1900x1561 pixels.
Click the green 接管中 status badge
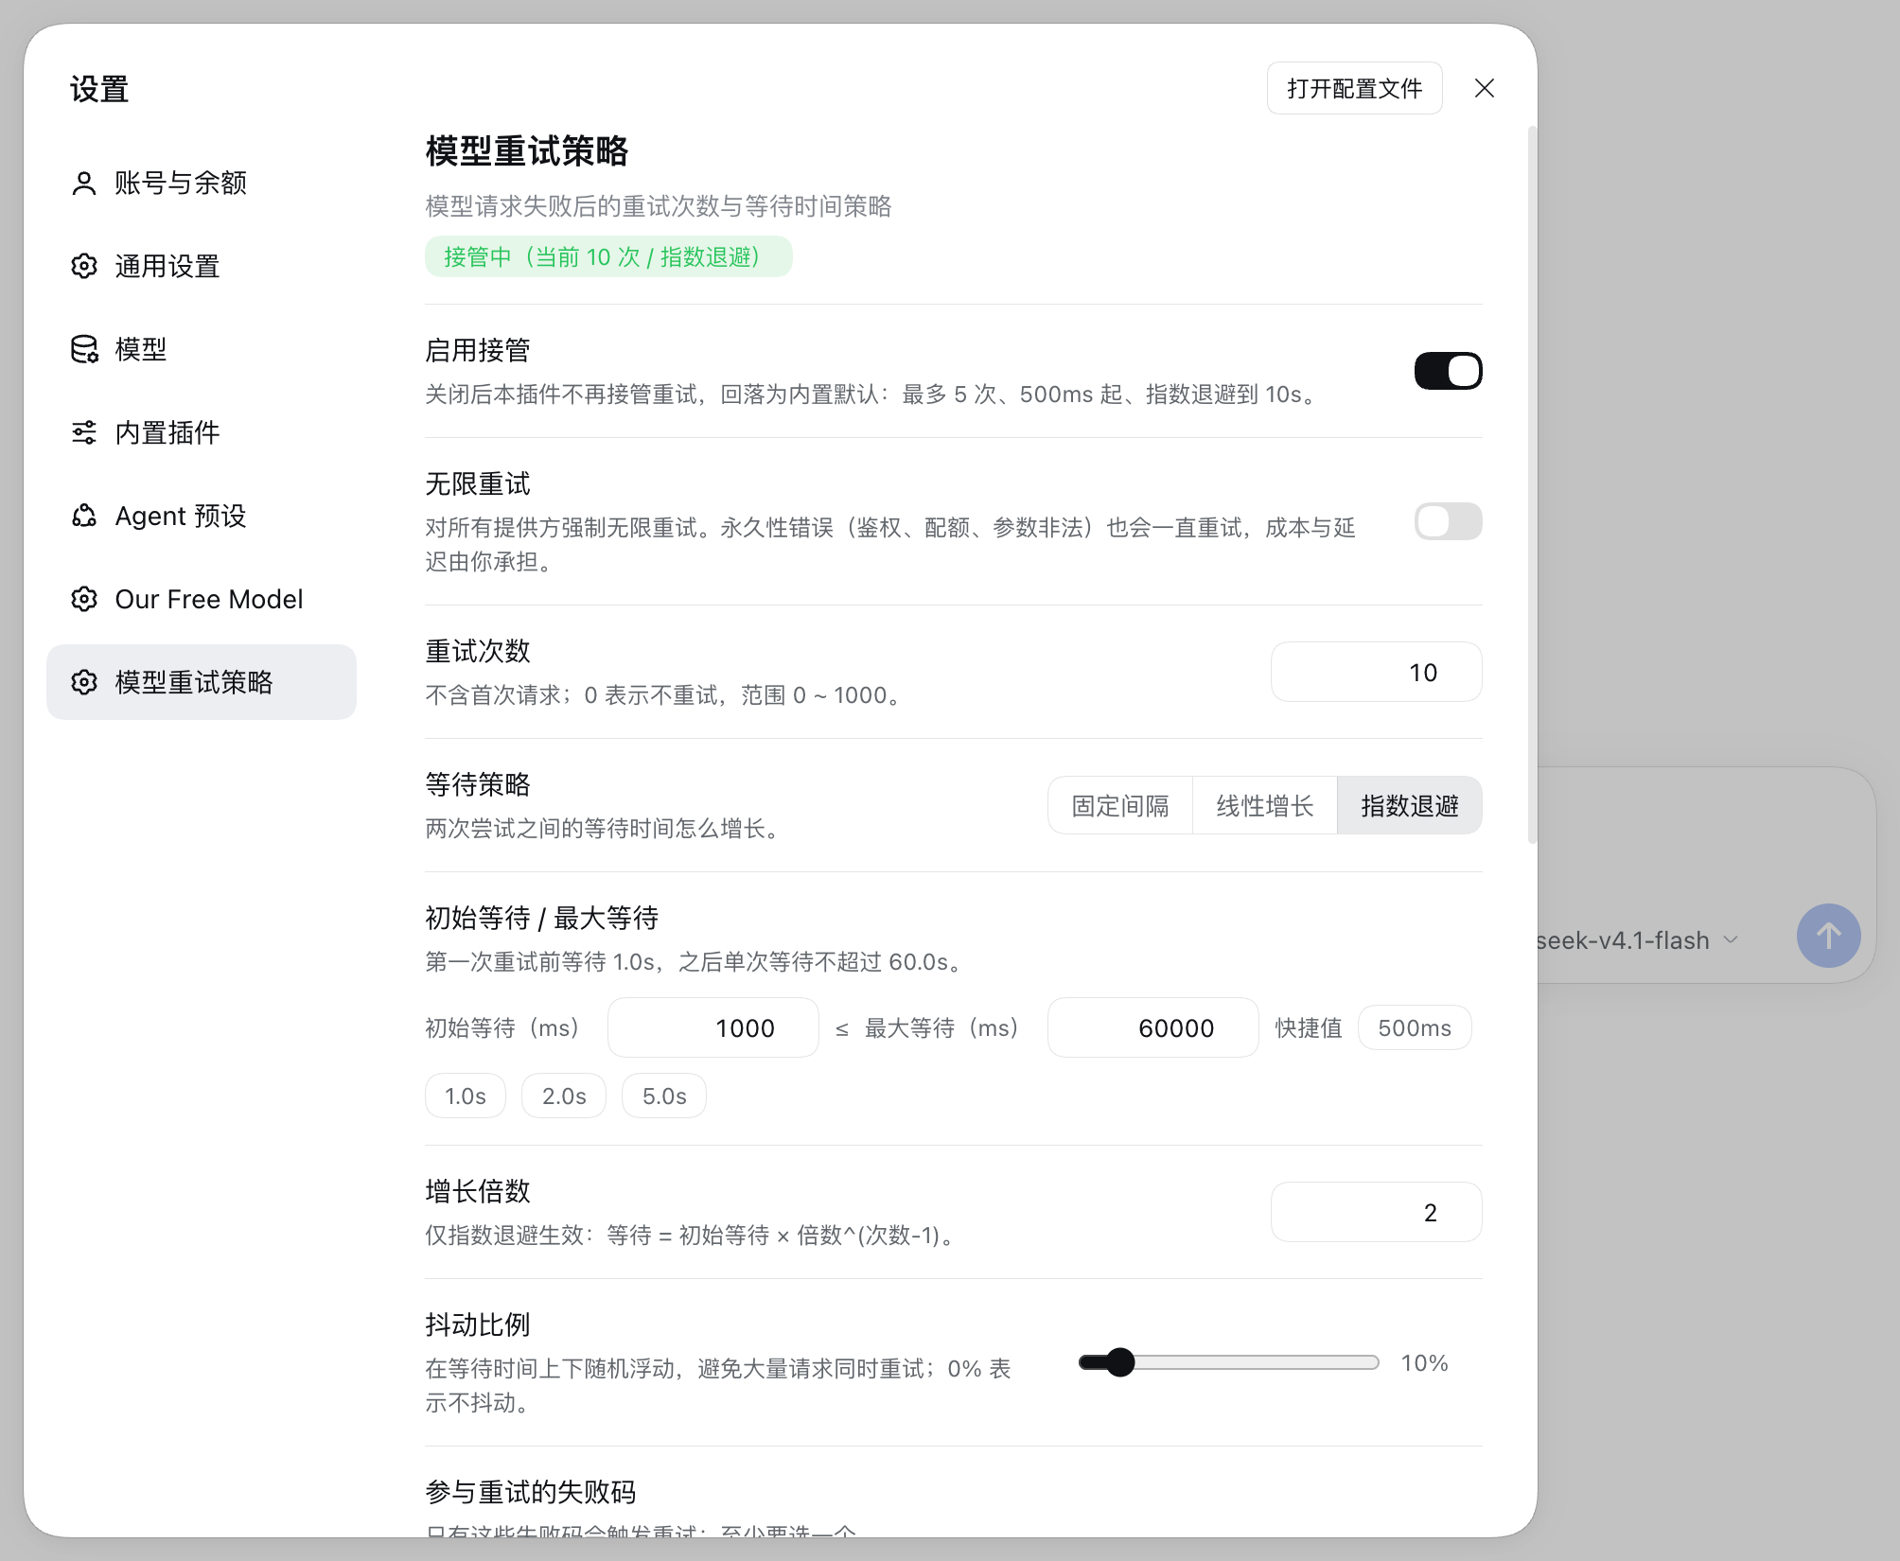608,256
